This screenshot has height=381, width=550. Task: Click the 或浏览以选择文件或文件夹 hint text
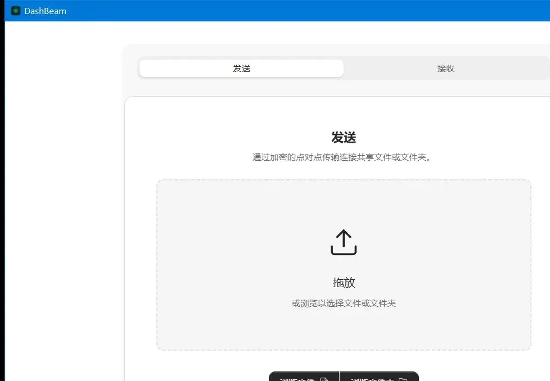point(344,303)
